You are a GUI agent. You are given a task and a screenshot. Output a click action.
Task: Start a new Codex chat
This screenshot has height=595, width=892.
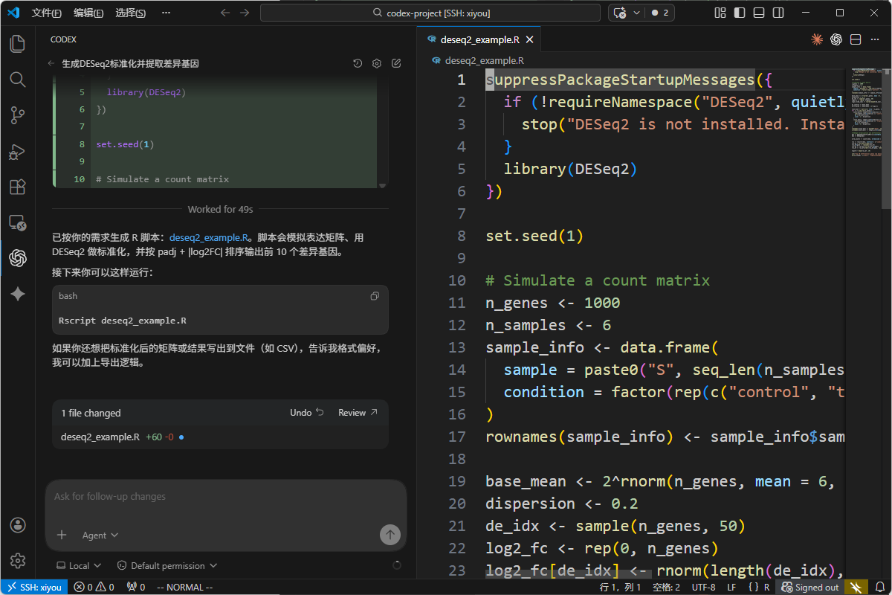pos(396,64)
